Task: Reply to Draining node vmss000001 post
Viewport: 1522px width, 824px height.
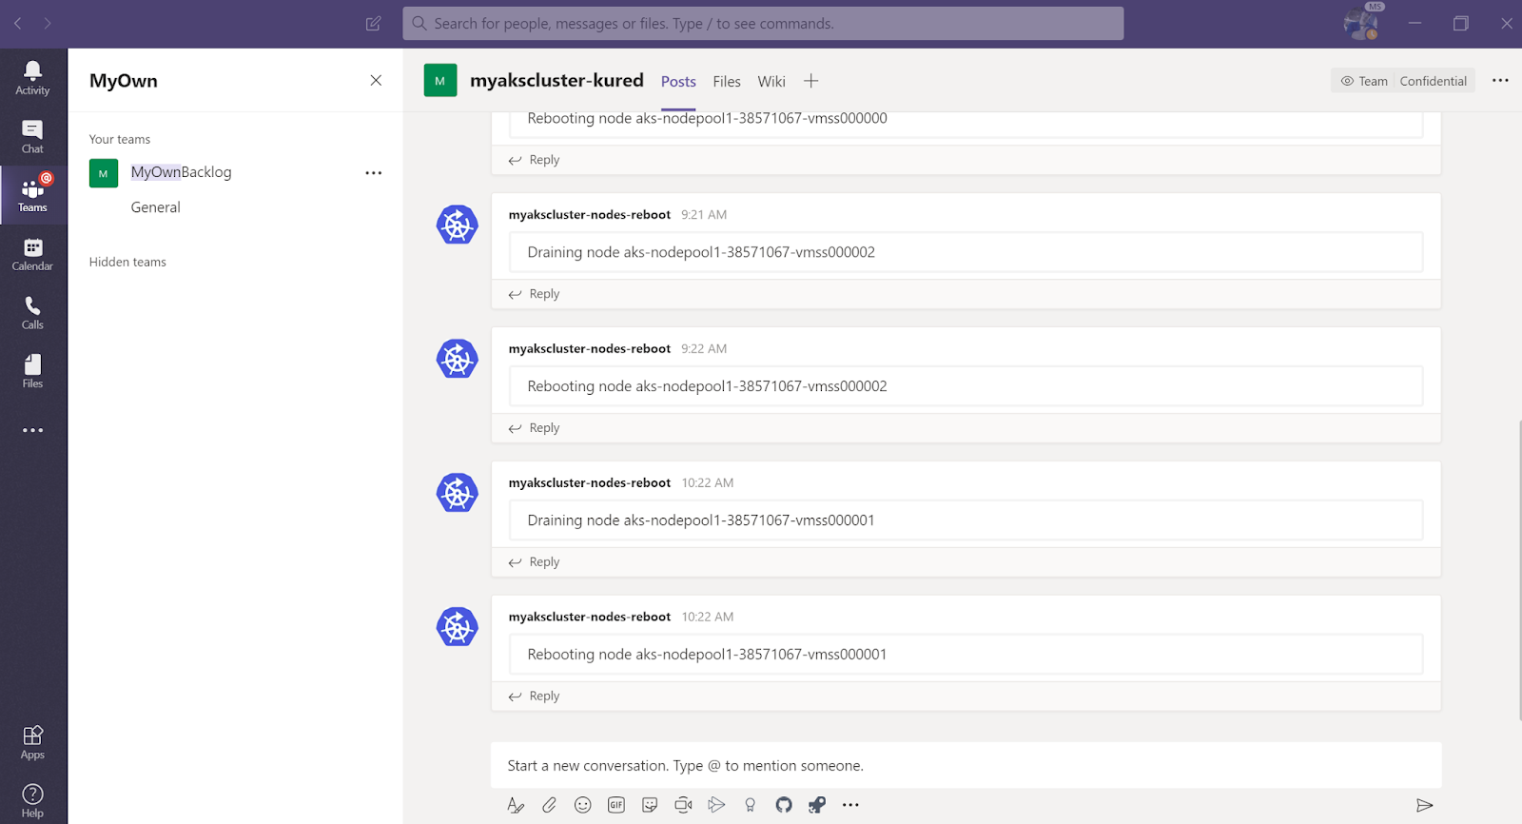Action: click(534, 562)
